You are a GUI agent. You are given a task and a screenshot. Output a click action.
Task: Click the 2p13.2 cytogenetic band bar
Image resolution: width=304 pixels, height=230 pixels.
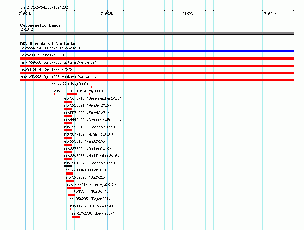coord(157,33)
